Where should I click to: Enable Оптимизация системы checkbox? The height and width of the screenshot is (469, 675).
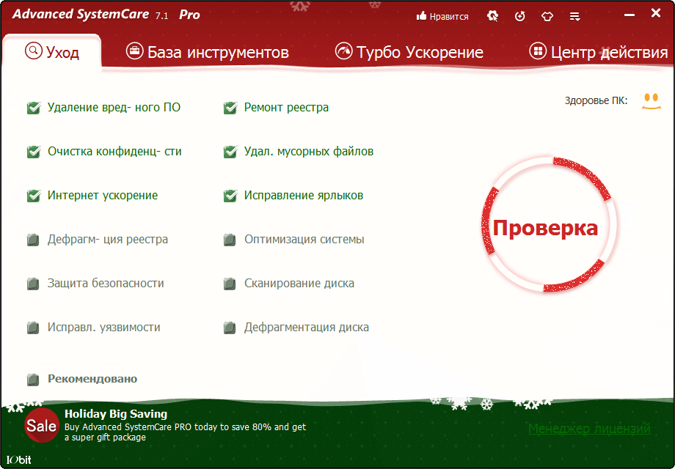pos(230,240)
